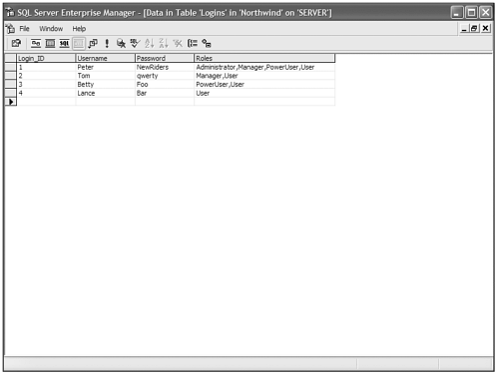Maximize the Enterprise Manager window
Viewport: 498px width, 374px height.
point(471,13)
